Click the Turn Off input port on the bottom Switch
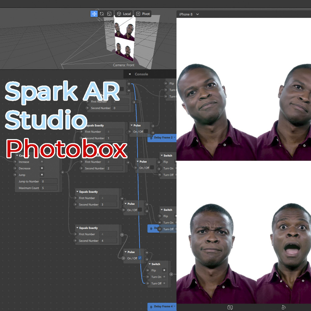Image resolution: width=311 pixels, height=311 pixels. pyautogui.click(x=147, y=283)
